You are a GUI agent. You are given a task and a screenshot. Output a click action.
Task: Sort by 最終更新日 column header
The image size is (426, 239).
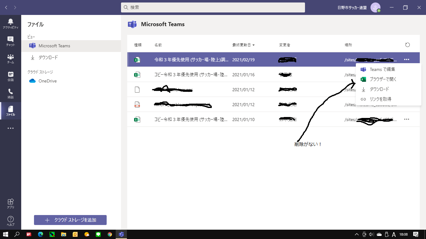(243, 45)
